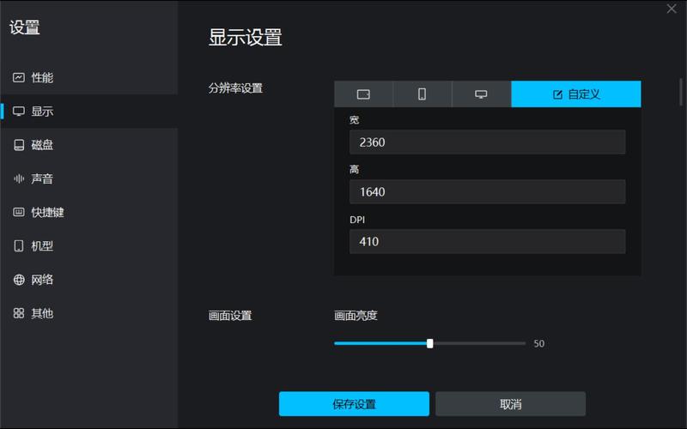This screenshot has height=429, width=687.
Task: Open the 磁盘 disk settings
Action: [89, 145]
